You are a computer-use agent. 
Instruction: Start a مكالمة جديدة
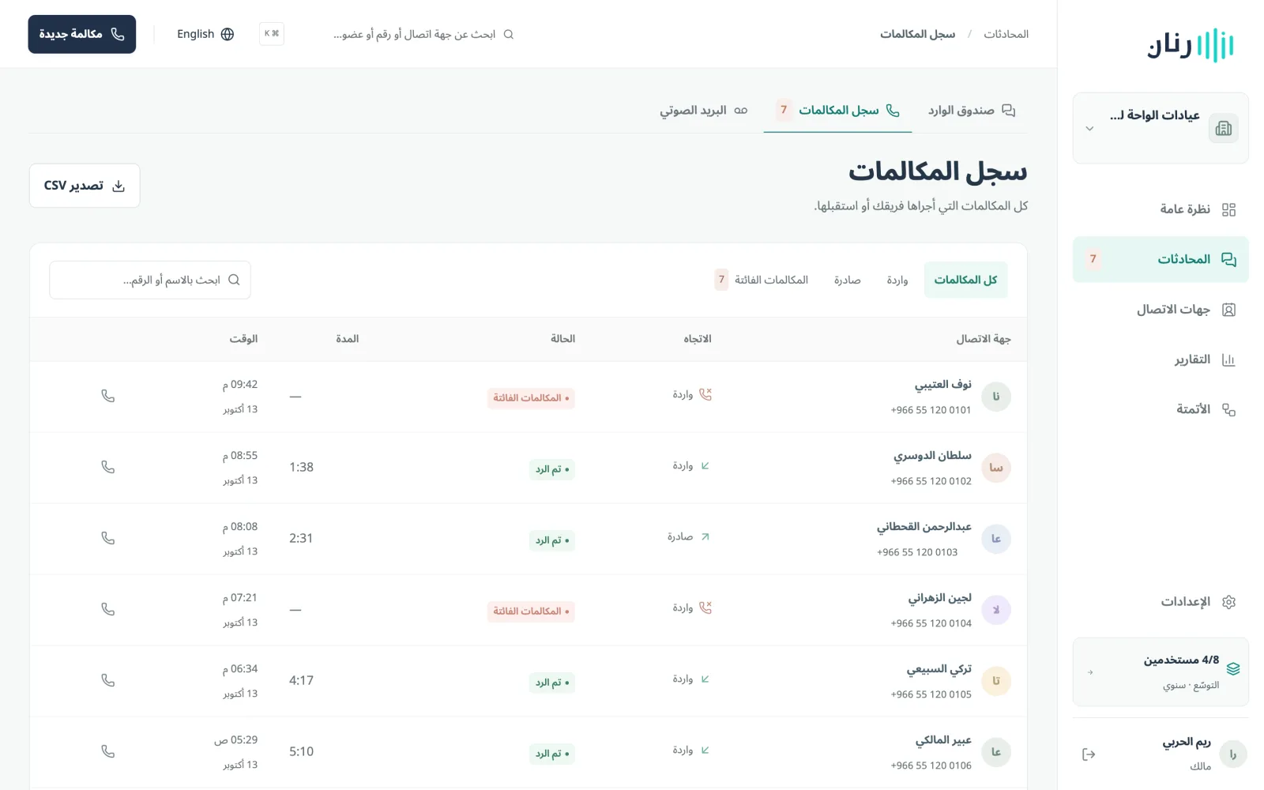pyautogui.click(x=82, y=34)
